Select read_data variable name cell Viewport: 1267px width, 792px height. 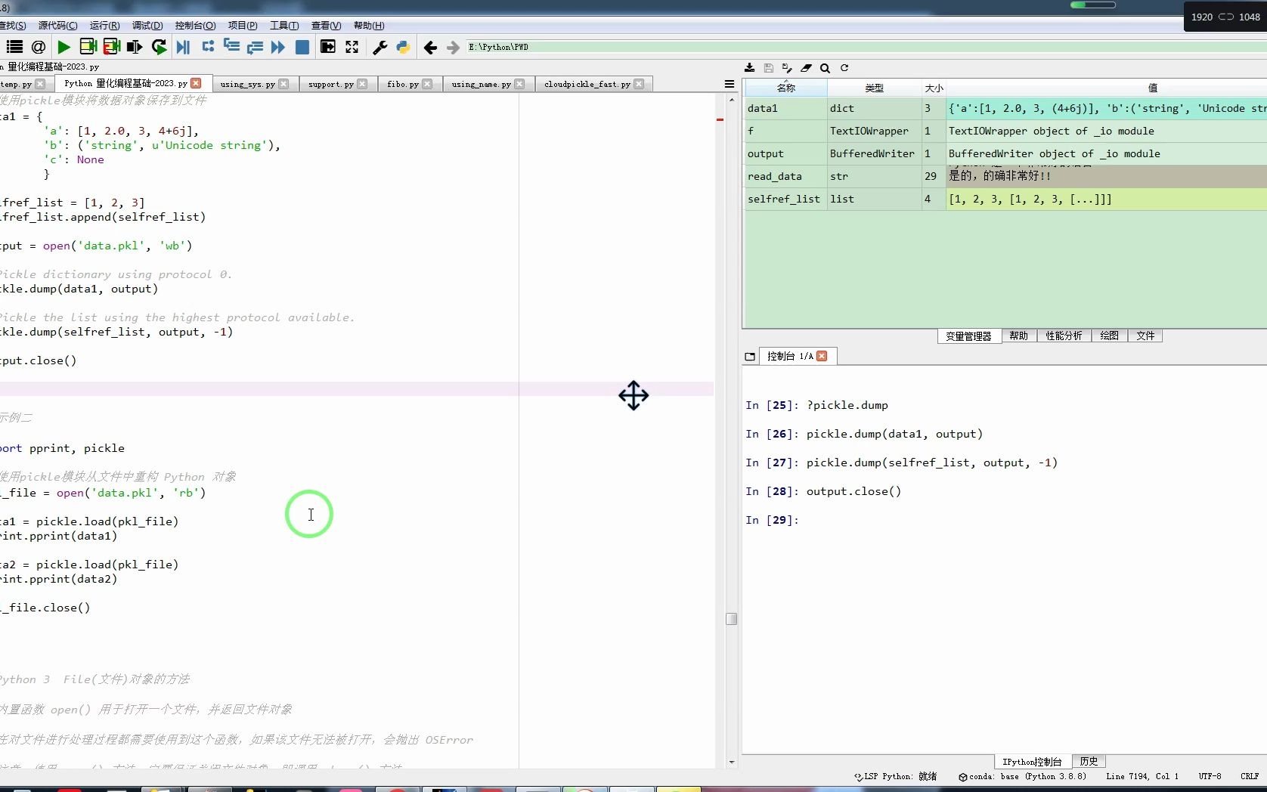(x=785, y=176)
